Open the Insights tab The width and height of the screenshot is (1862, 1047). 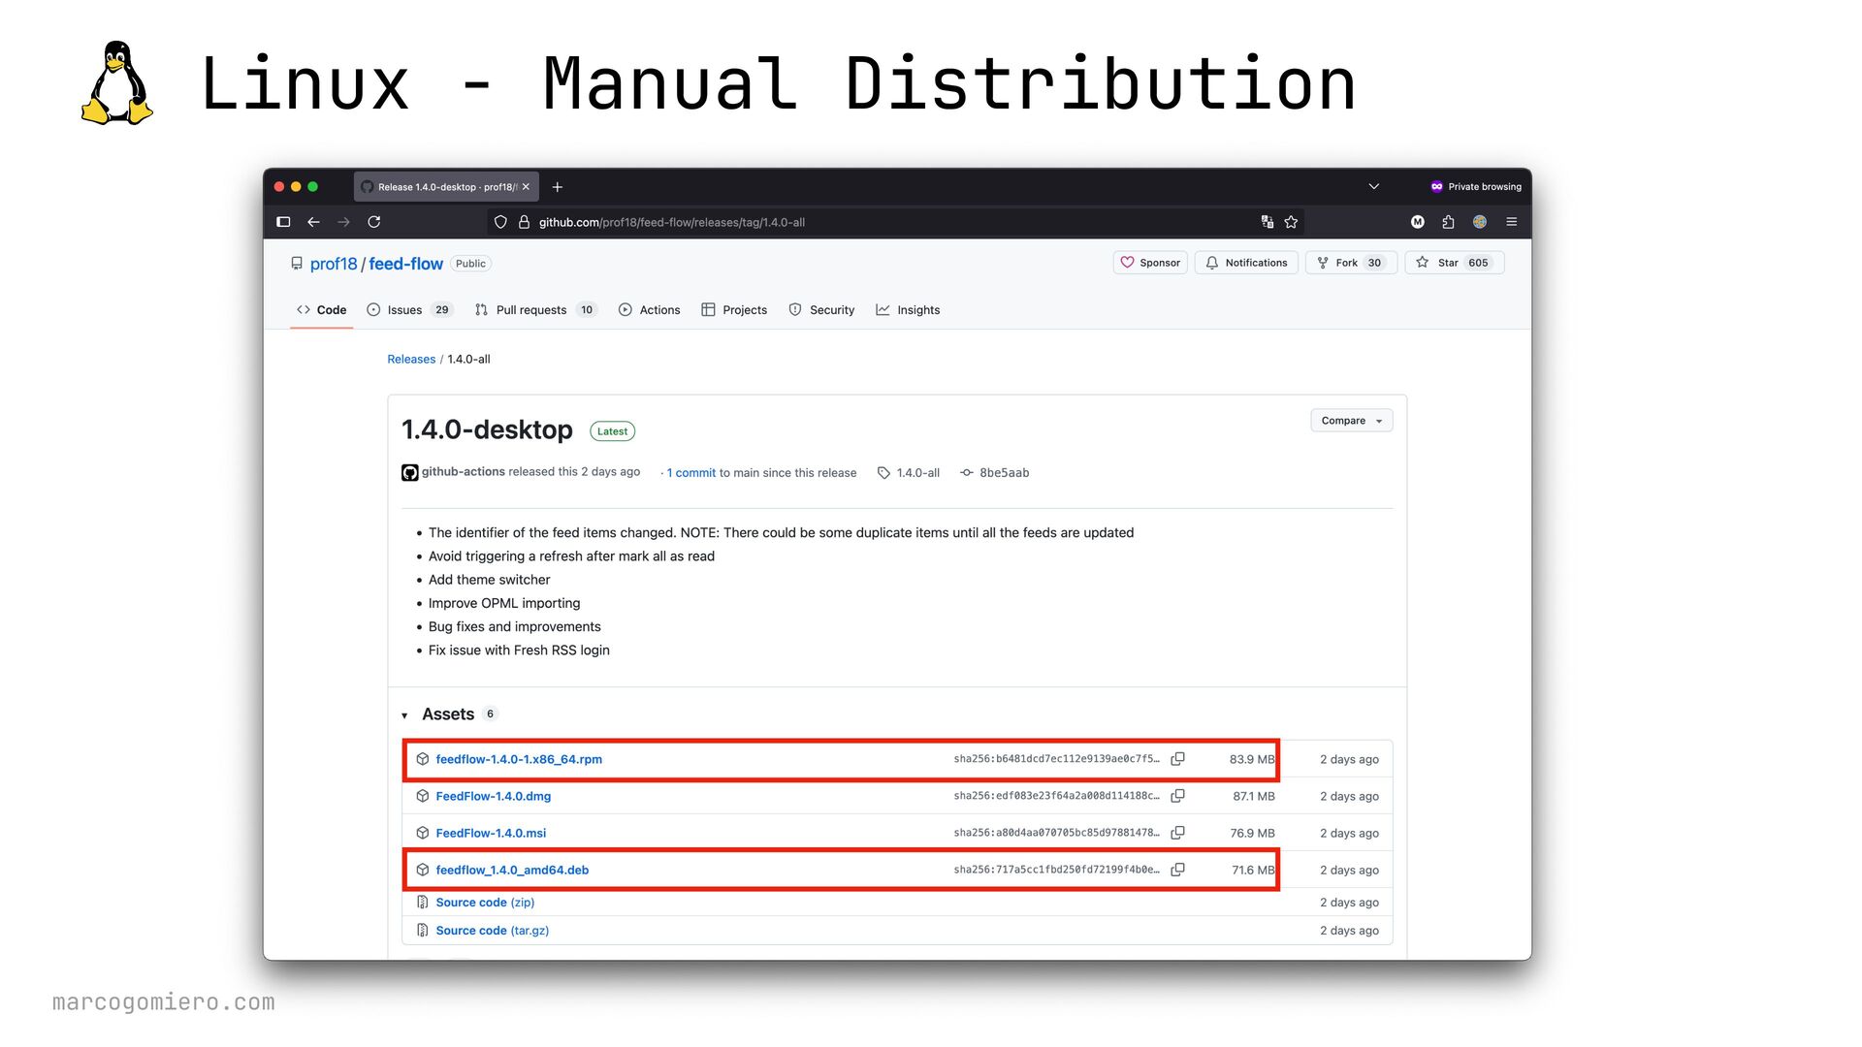coord(908,310)
